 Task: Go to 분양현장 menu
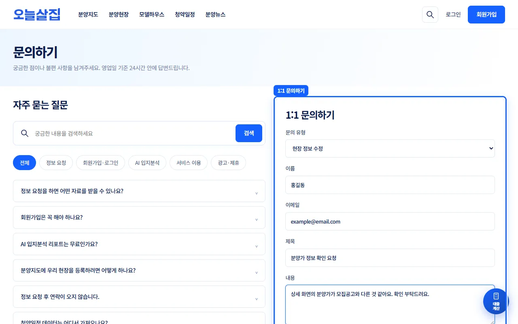[119, 15]
